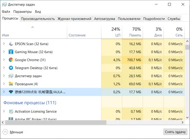This screenshot has width=190, height=139.
Task: Expand the Проводник process group
Action: pos(4,84)
